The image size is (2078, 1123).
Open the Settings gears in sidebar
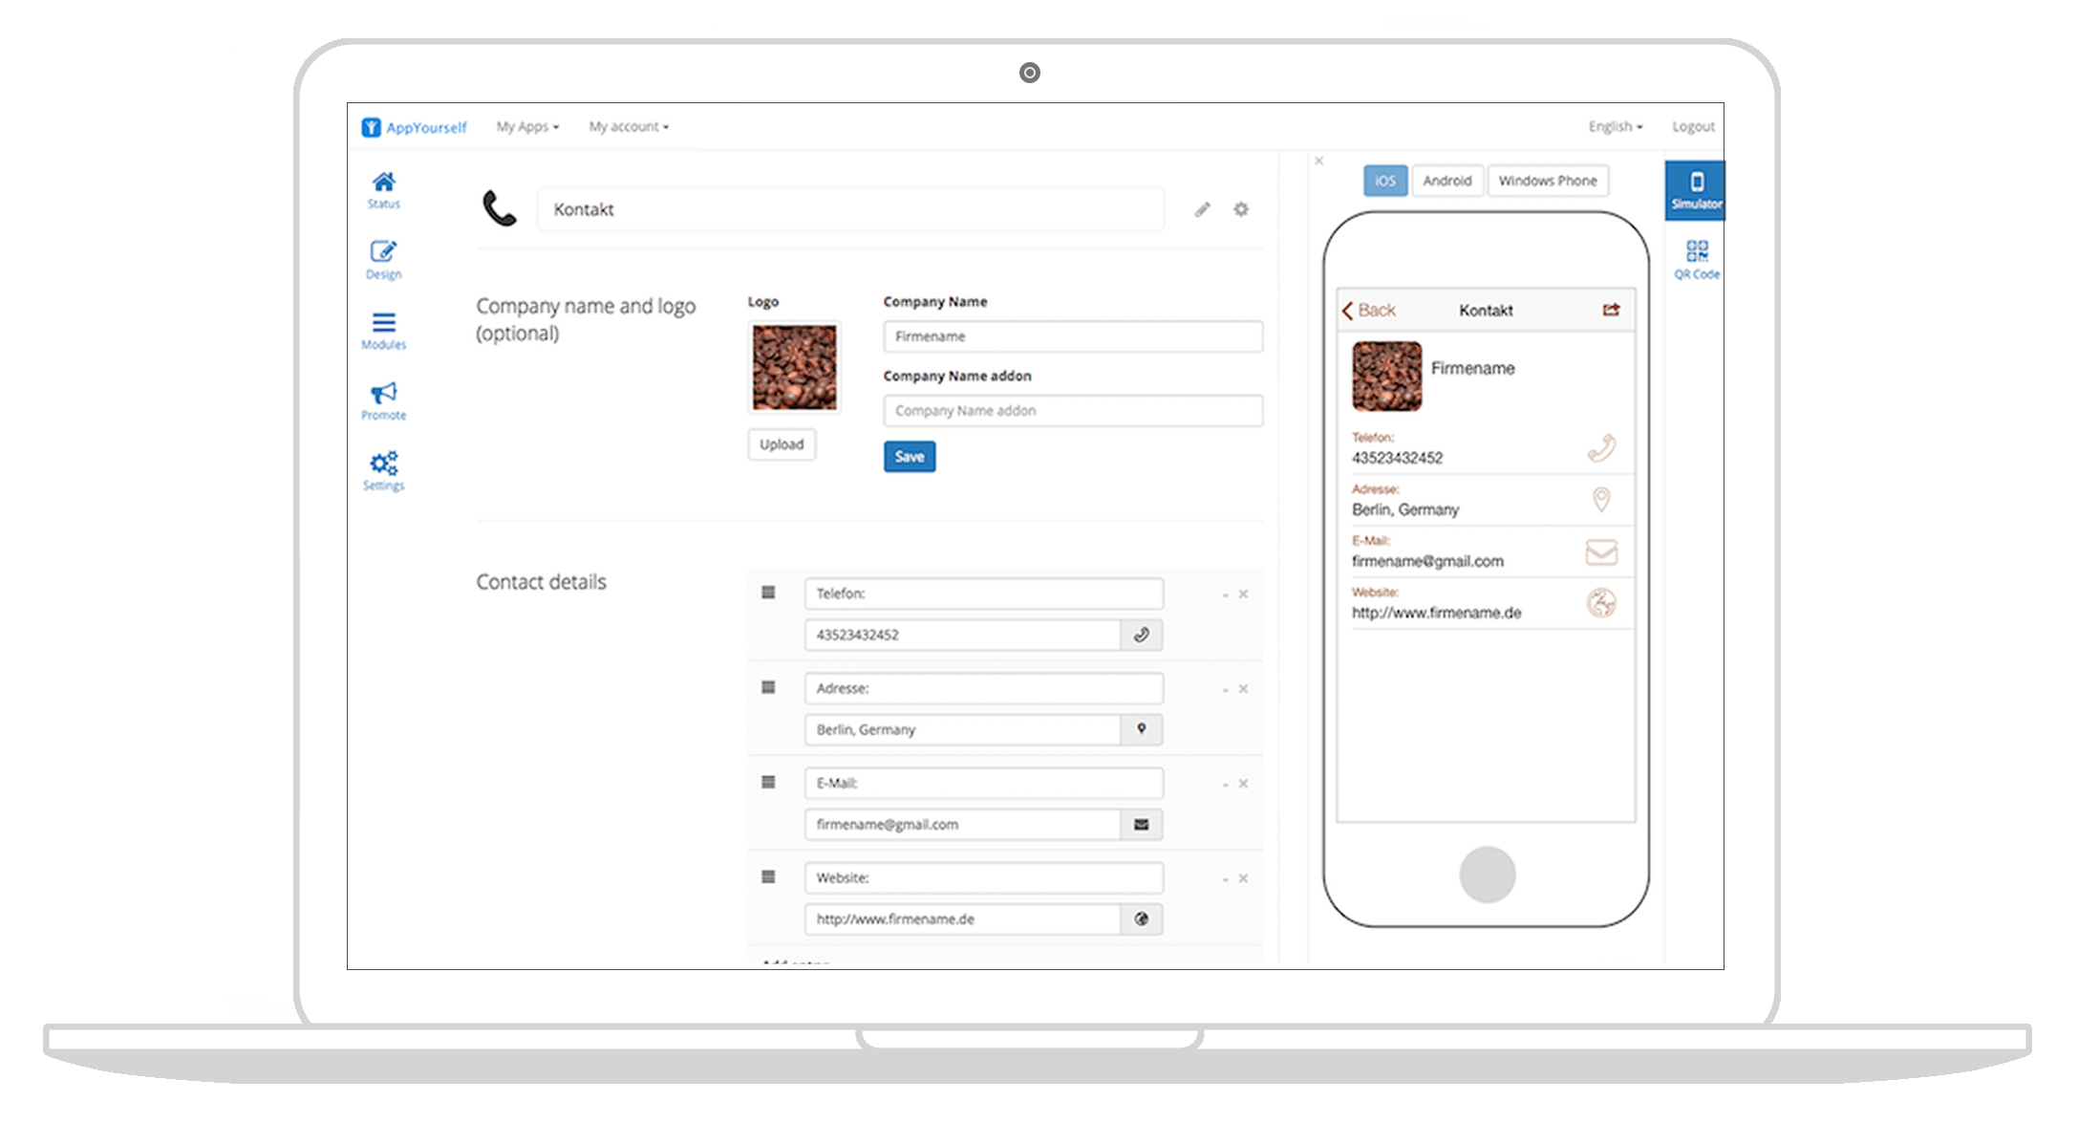pos(383,471)
